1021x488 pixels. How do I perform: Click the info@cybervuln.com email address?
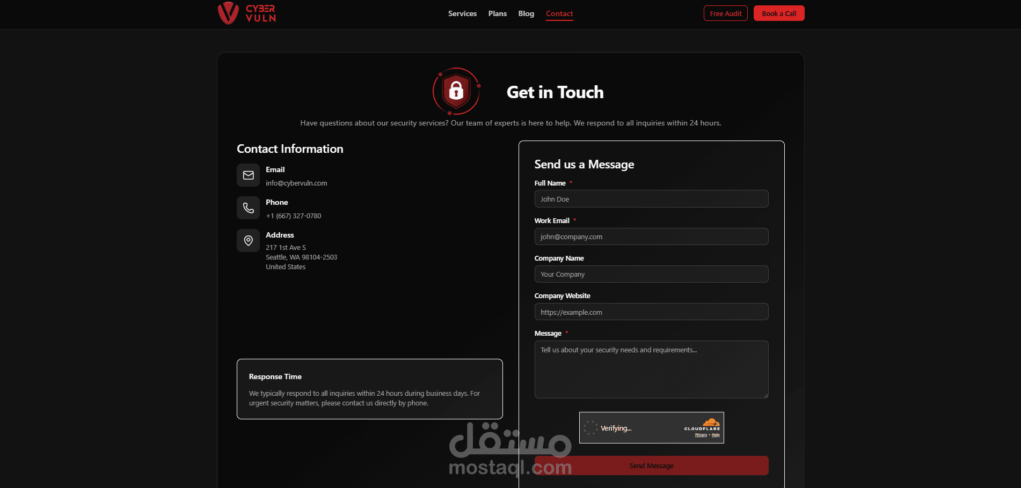pyautogui.click(x=296, y=183)
